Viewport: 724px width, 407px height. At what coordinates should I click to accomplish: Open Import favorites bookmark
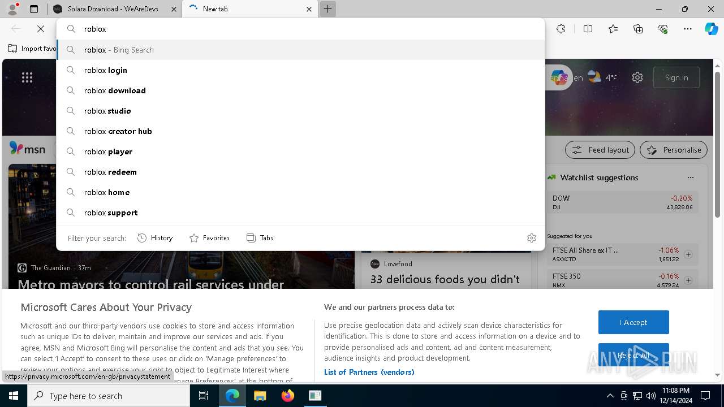[x=32, y=49]
